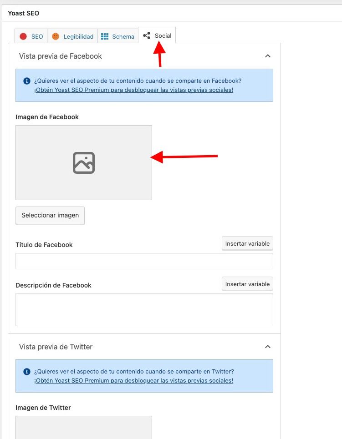Switch to the Legibilidad tab

pyautogui.click(x=72, y=36)
